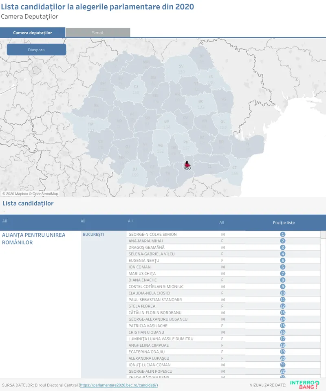
Task: Click the position 5 circle badge
Action: [x=282, y=261]
